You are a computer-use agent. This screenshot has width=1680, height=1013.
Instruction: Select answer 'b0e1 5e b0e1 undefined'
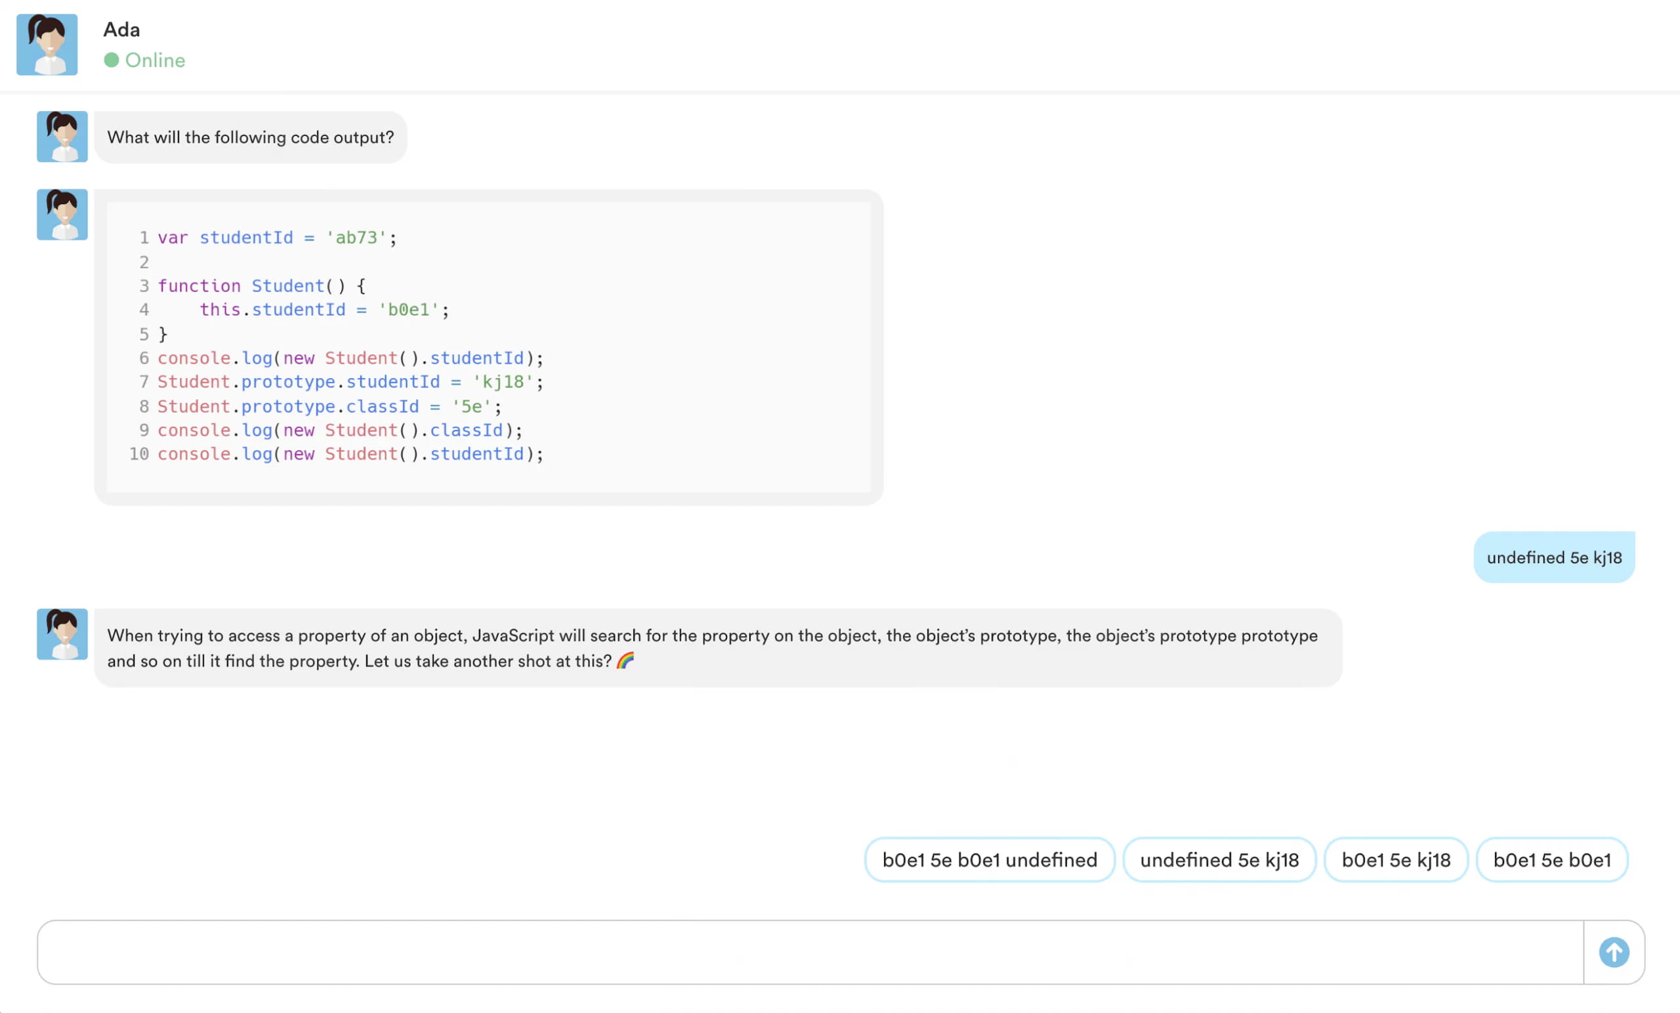pos(990,859)
